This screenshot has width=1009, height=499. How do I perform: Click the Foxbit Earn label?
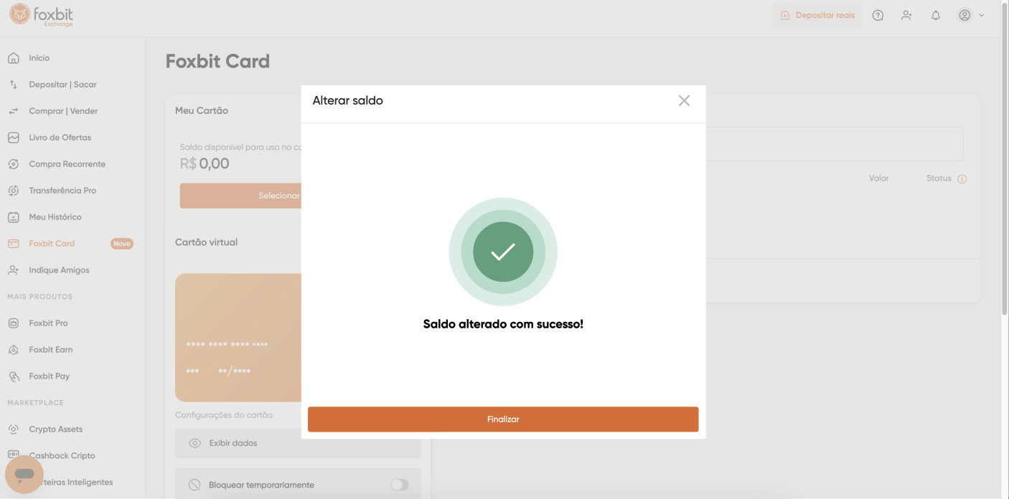[51, 350]
